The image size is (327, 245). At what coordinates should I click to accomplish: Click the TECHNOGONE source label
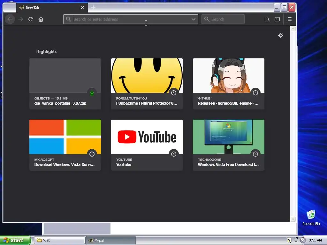[209, 160]
